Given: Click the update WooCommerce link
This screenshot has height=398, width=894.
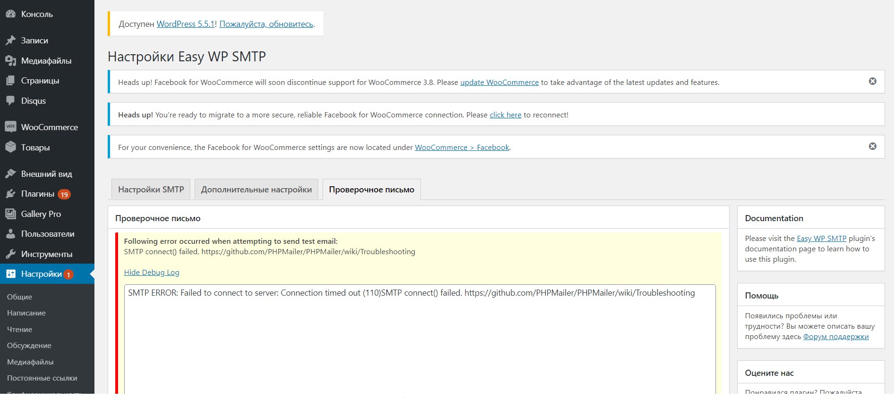Looking at the screenshot, I should pyautogui.click(x=500, y=82).
